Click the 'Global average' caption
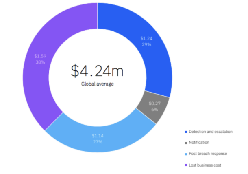 click(x=98, y=84)
